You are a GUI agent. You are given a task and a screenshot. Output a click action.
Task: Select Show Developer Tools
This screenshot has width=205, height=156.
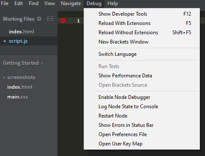click(142, 14)
